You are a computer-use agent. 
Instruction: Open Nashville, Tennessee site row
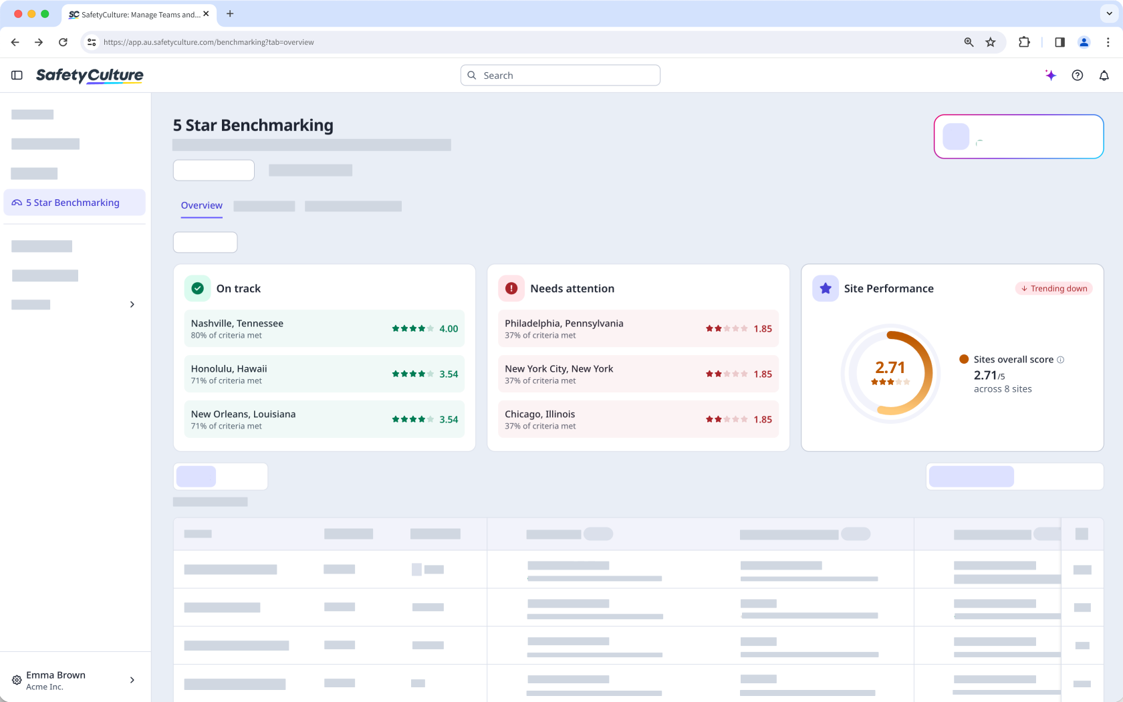tap(324, 328)
